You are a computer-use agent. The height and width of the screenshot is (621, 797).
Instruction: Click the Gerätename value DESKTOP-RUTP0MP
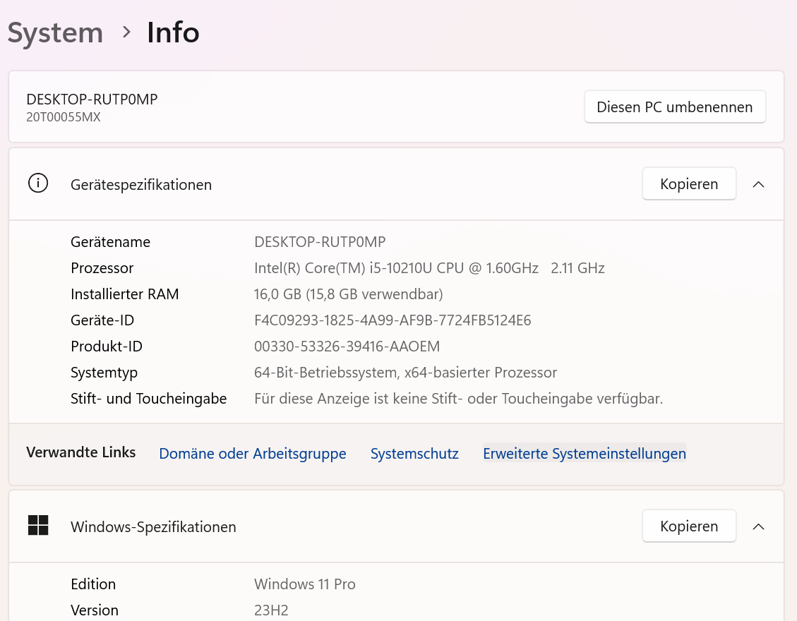(x=320, y=242)
